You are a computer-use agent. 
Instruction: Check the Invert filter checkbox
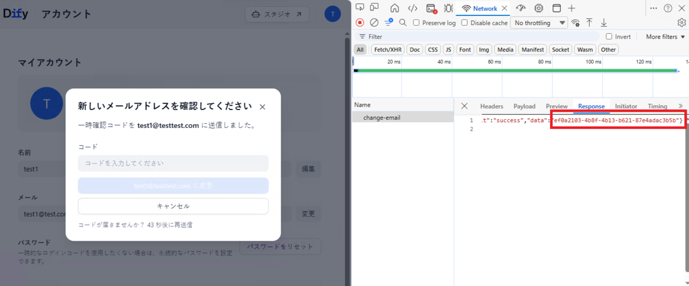(609, 36)
